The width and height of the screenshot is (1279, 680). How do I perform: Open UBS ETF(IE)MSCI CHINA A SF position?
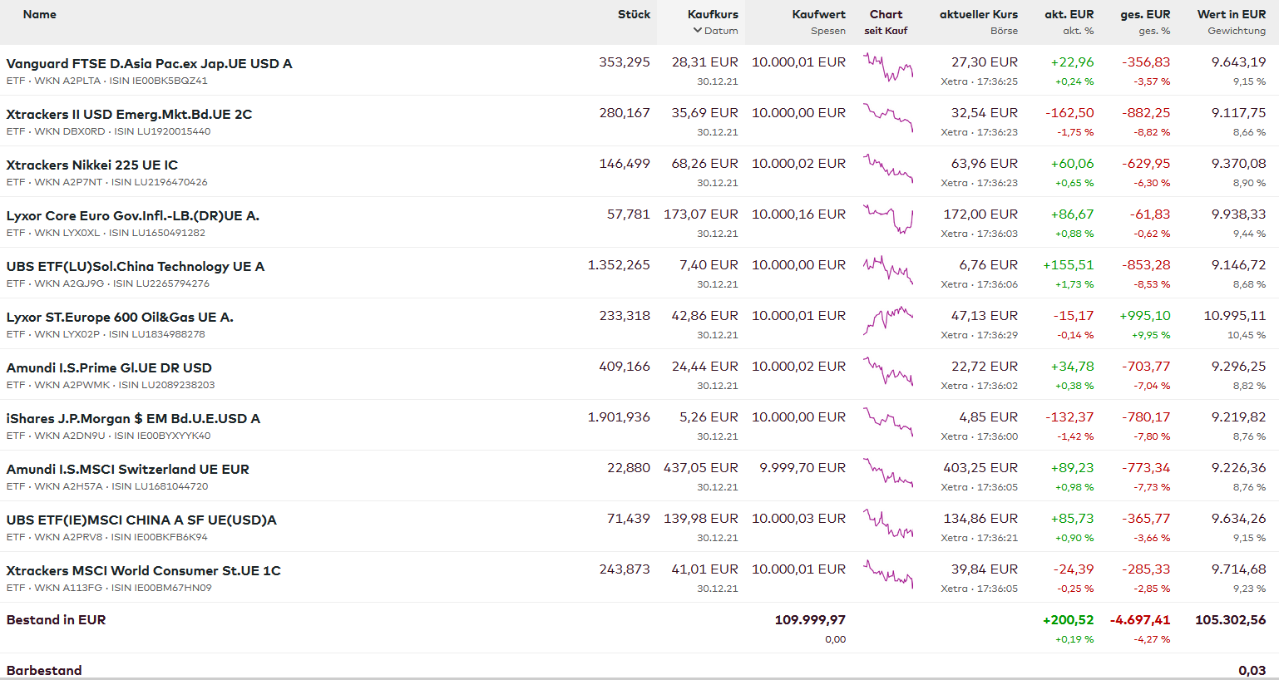(141, 520)
